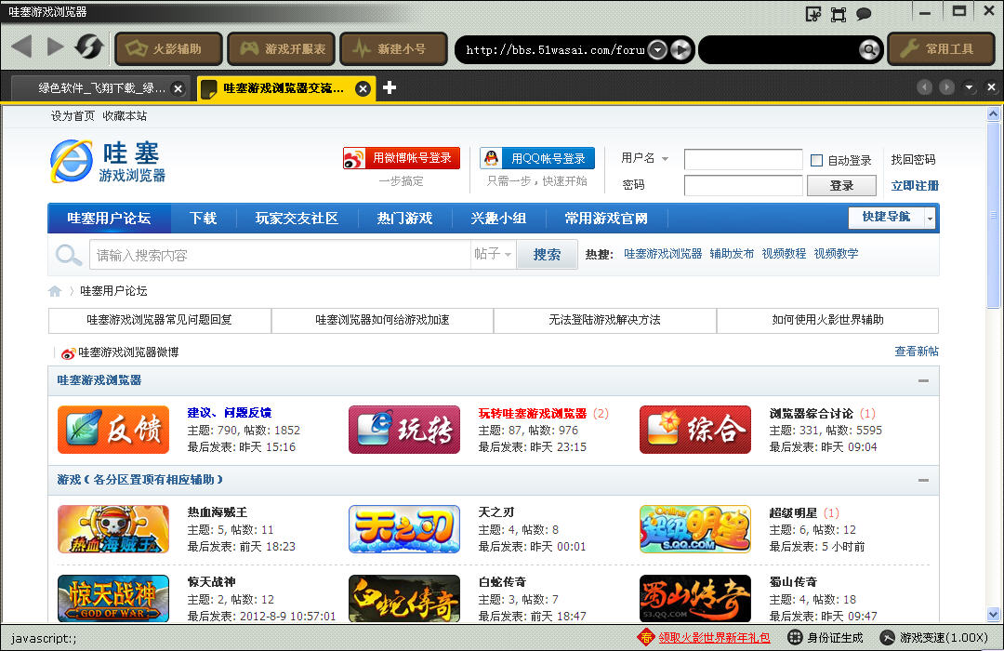Click the forum search input field
Viewport: 1004px width, 651px height.
coord(279,254)
